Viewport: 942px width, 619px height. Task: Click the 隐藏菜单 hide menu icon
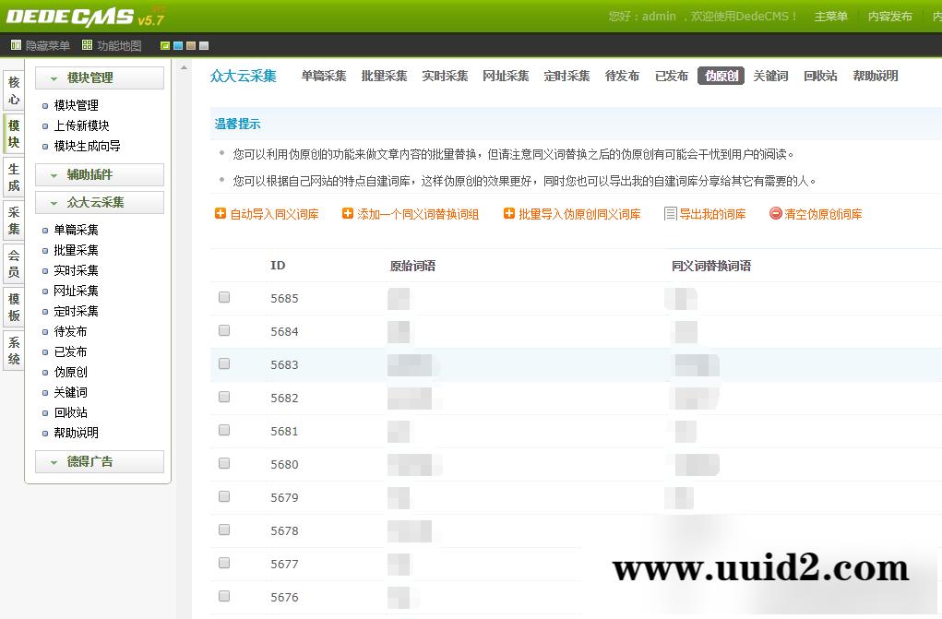point(16,43)
